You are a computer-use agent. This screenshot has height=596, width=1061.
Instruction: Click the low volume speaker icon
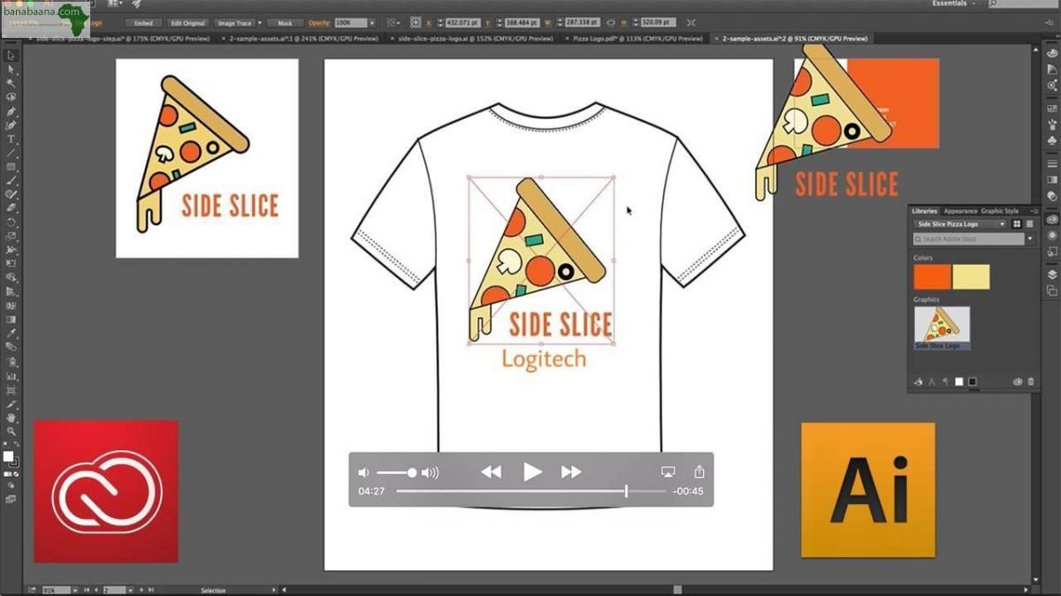coord(363,473)
